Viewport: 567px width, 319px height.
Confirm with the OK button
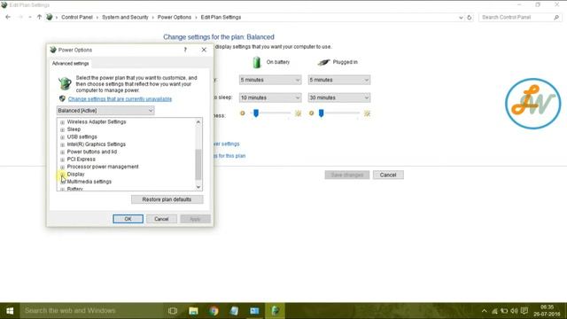pyautogui.click(x=128, y=219)
